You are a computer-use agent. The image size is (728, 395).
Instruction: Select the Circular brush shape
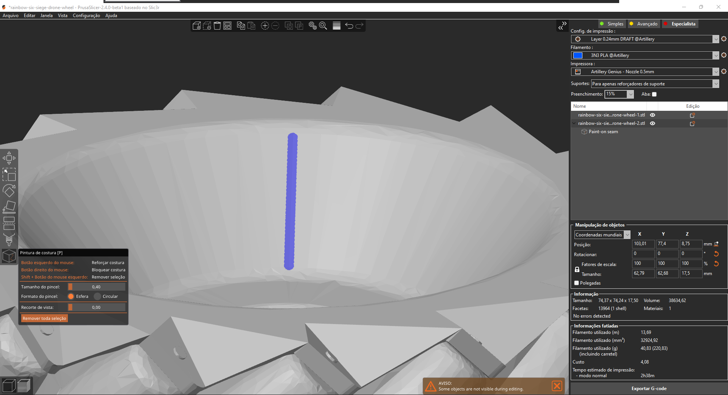pyautogui.click(x=97, y=296)
